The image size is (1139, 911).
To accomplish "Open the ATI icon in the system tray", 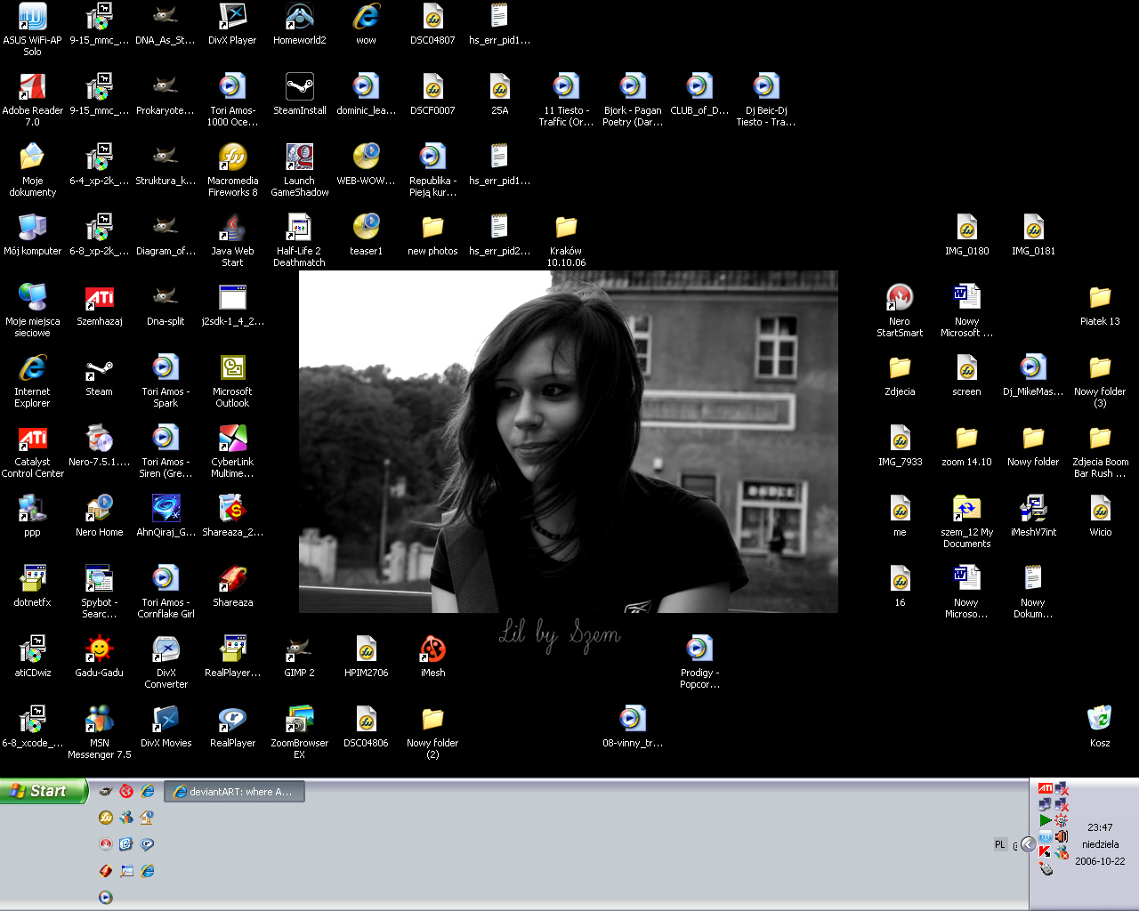I will [1046, 788].
